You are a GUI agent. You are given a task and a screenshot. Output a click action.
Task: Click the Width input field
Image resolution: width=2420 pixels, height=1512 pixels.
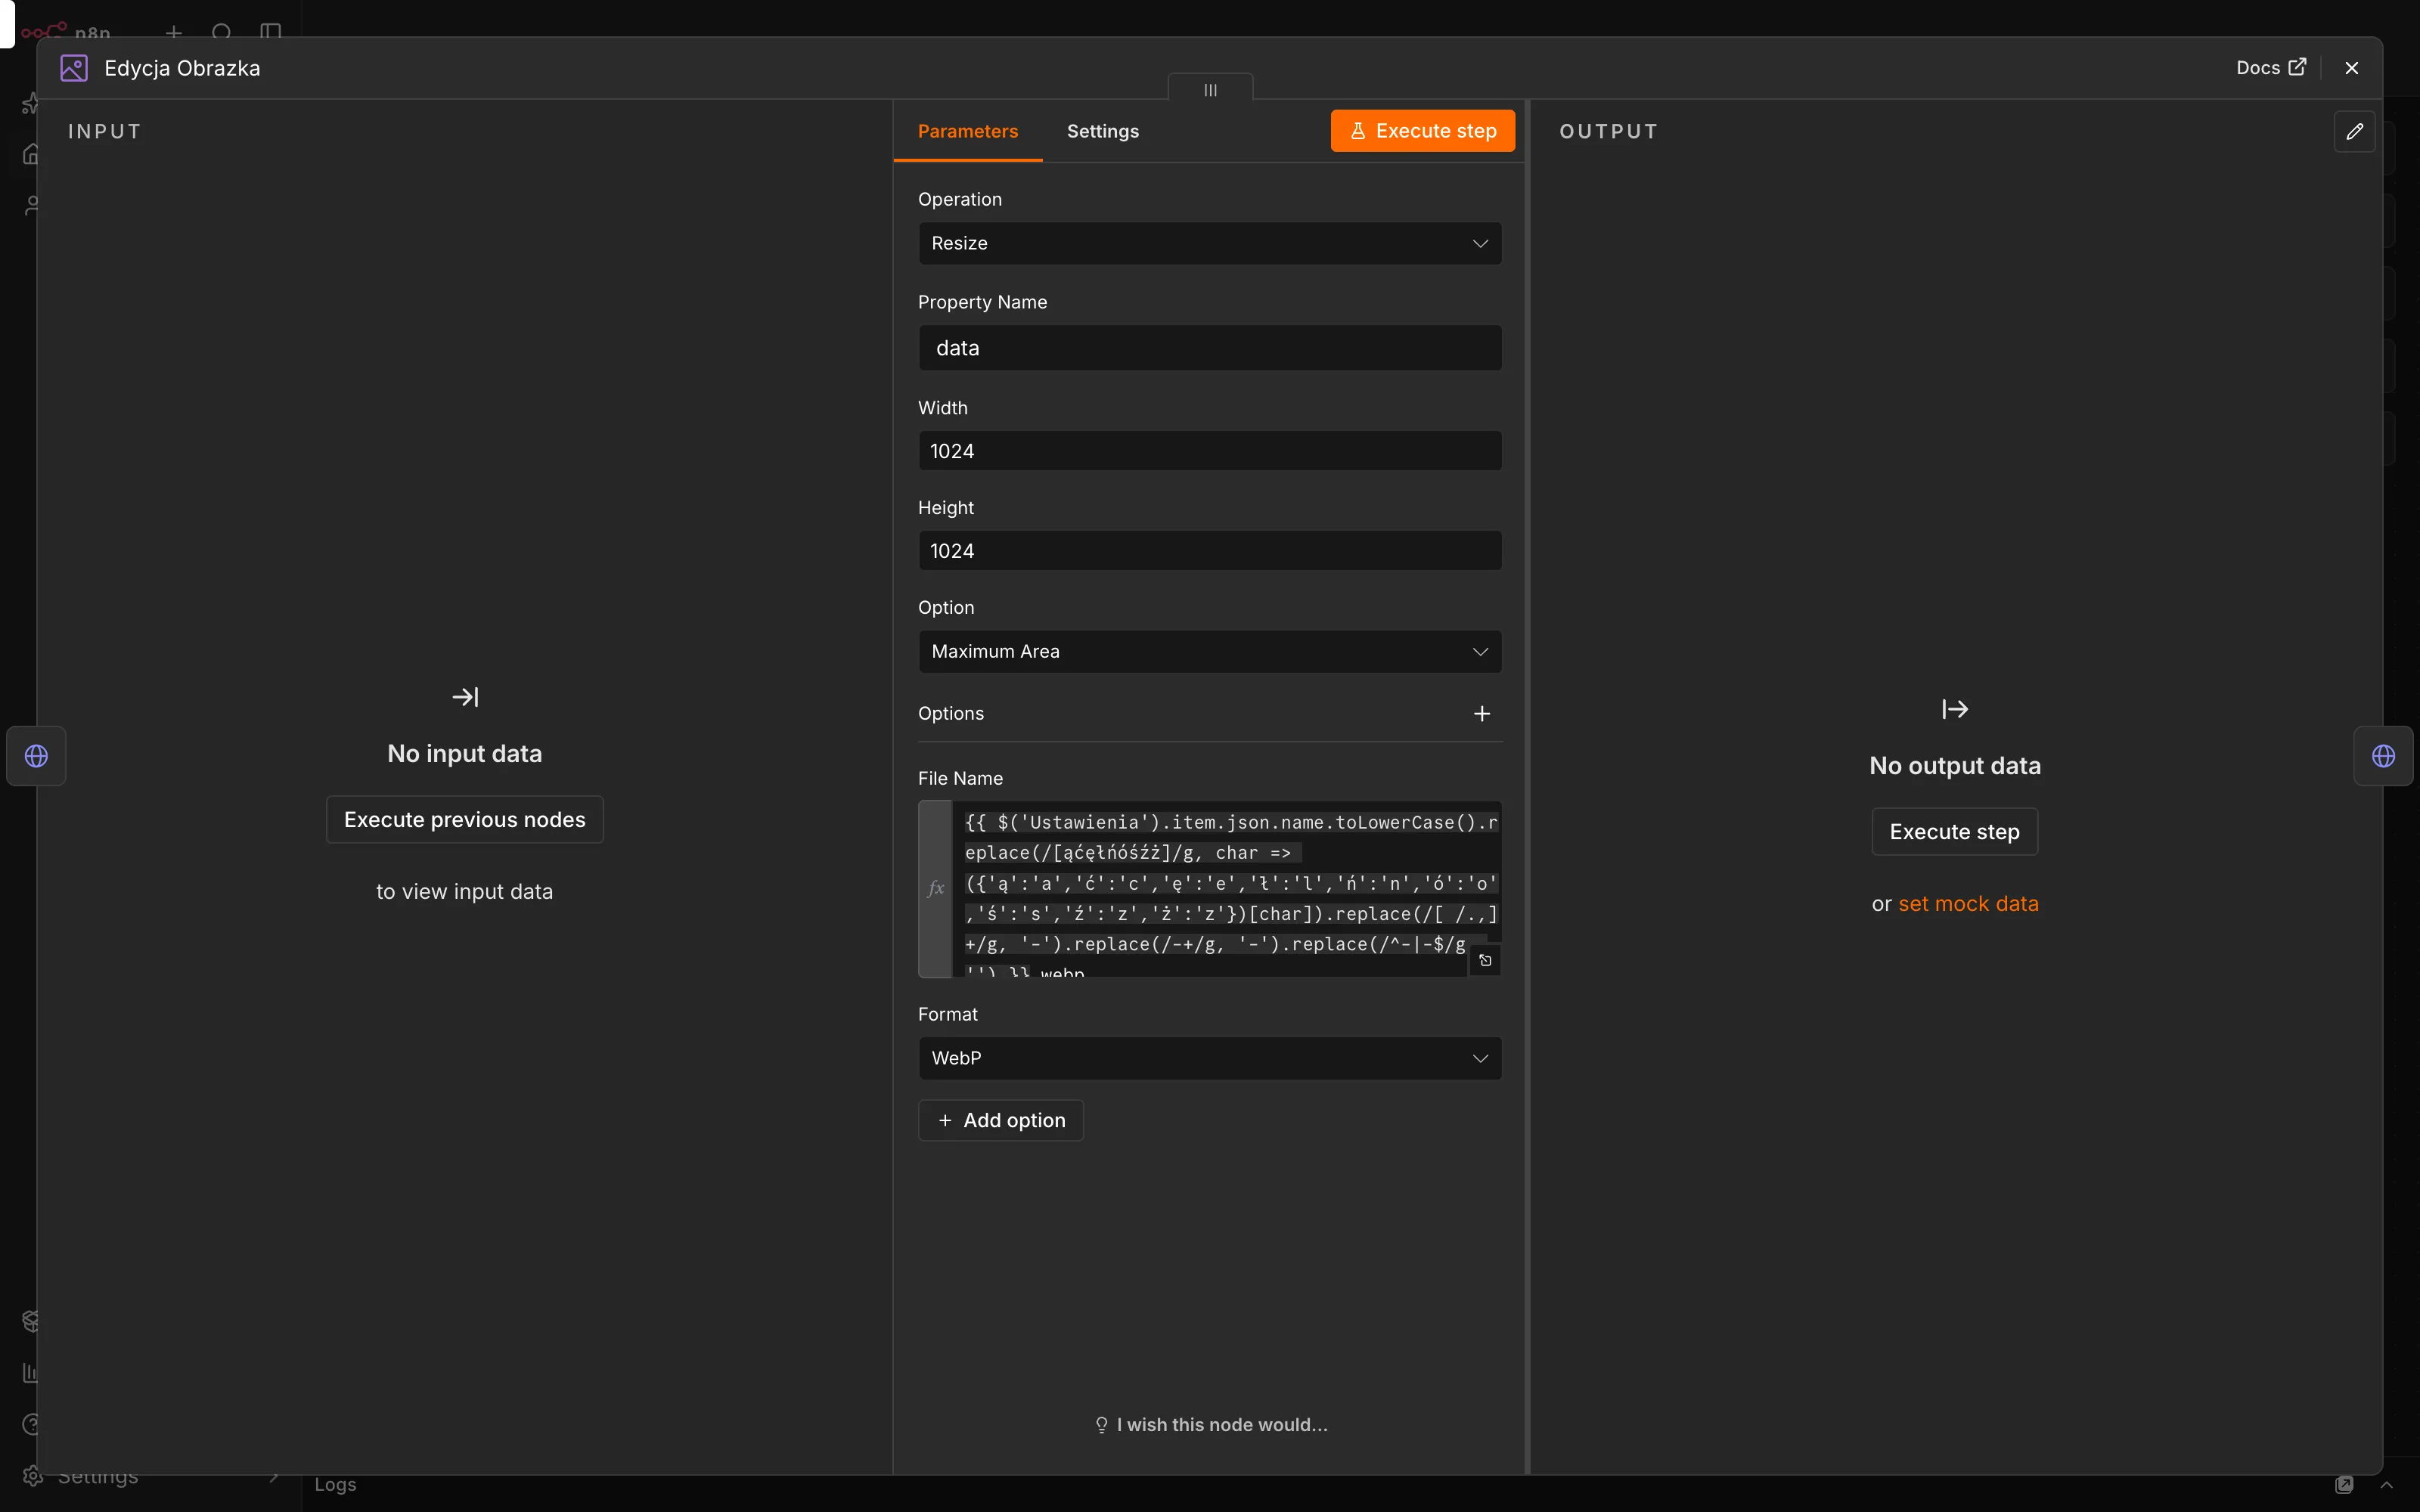point(1210,451)
